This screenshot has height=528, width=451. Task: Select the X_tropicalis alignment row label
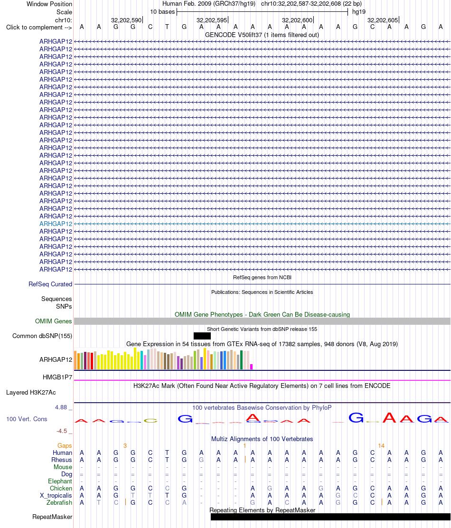click(x=56, y=496)
